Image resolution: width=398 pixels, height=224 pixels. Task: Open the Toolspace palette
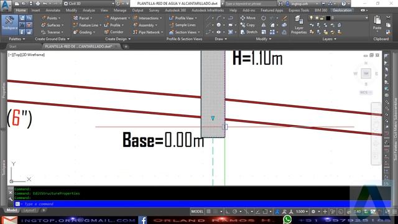pyautogui.click(x=10, y=24)
